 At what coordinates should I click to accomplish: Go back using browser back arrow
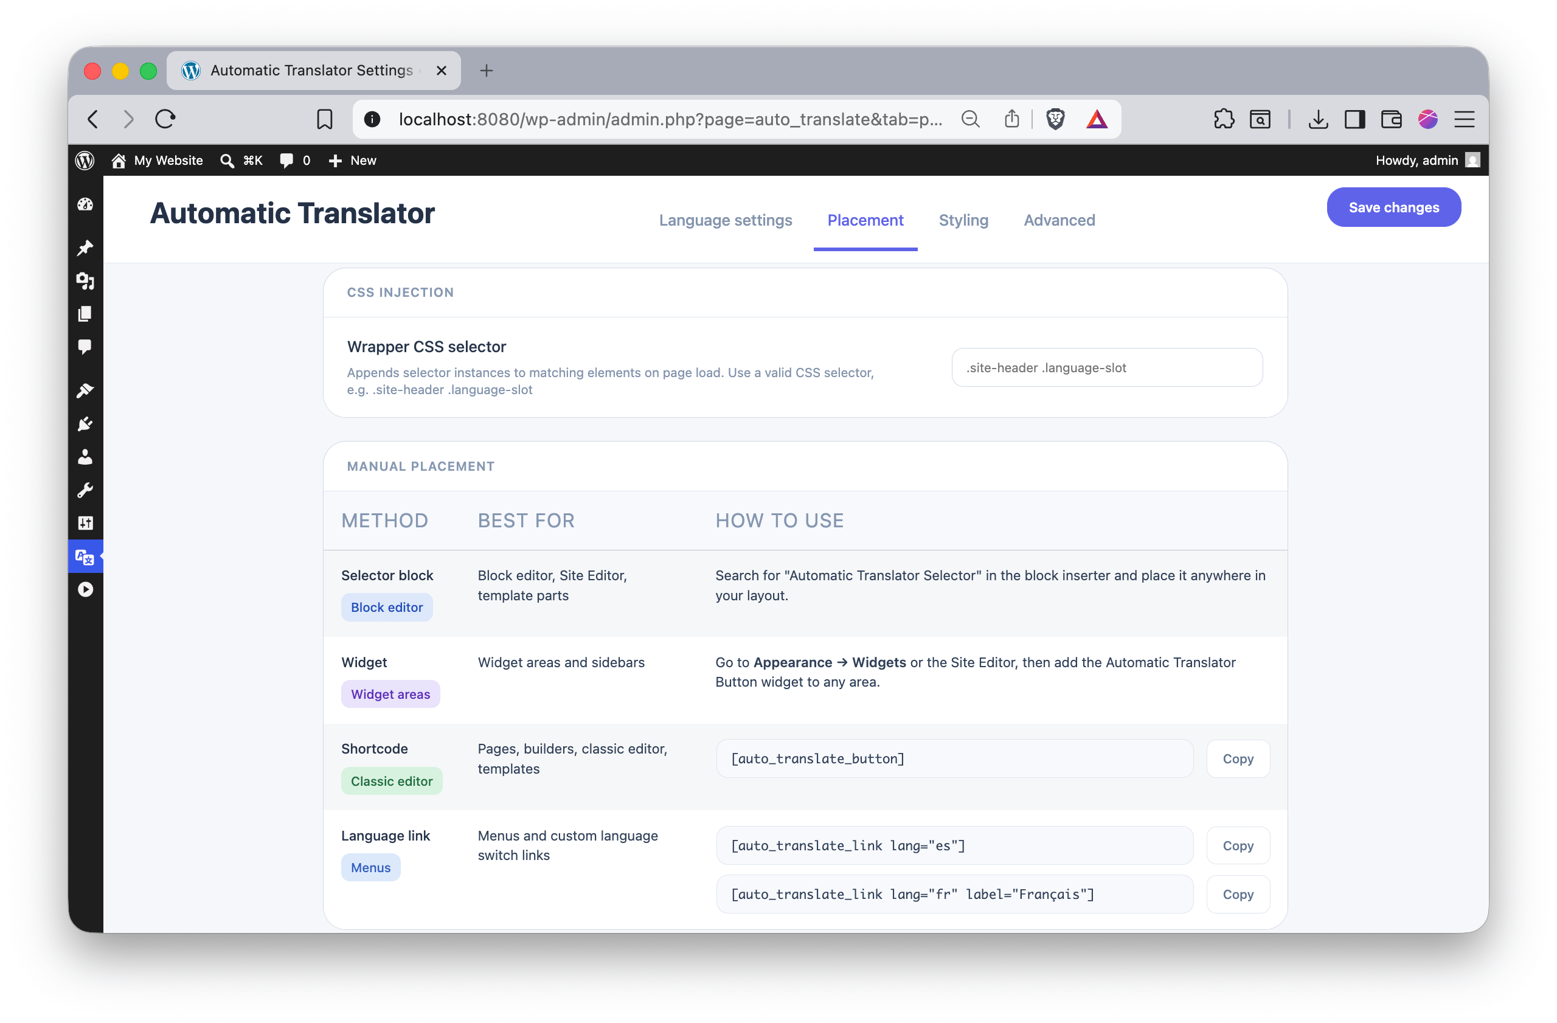tap(93, 119)
